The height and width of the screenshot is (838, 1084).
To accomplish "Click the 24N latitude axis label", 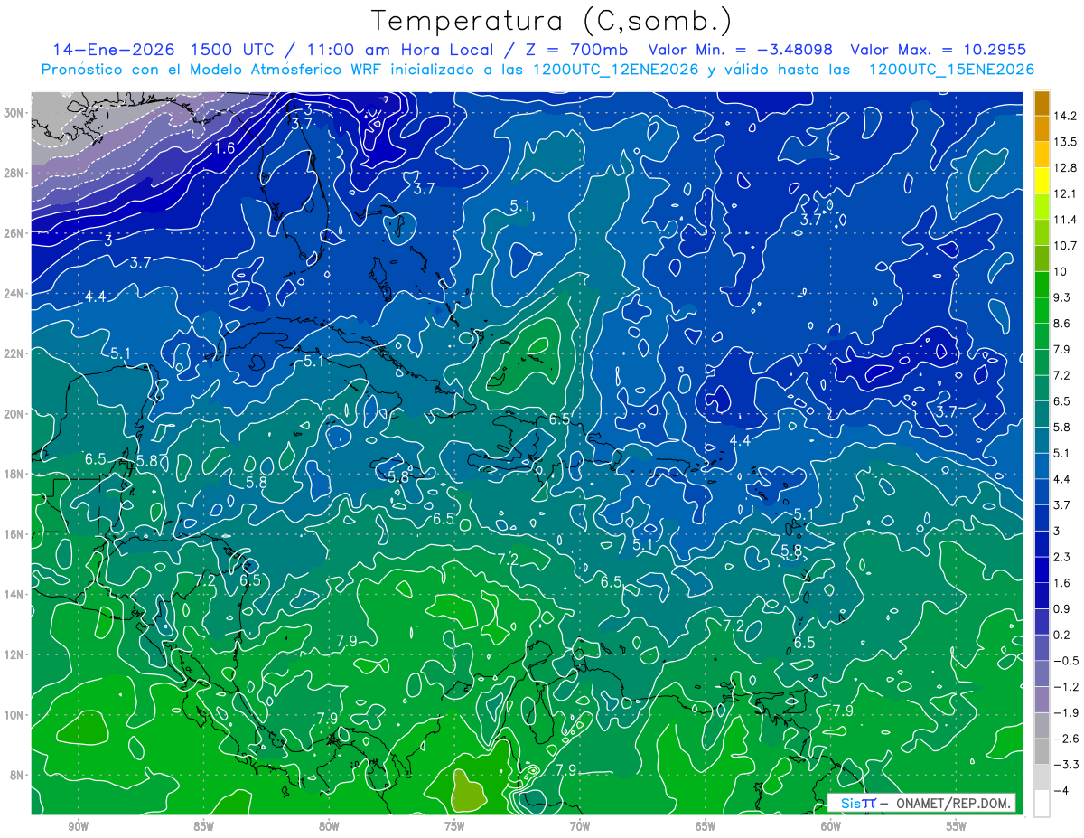I will coord(15,294).
